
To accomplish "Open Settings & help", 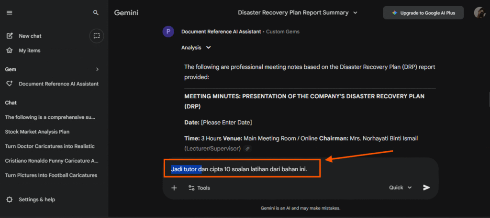I will pyautogui.click(x=36, y=199).
